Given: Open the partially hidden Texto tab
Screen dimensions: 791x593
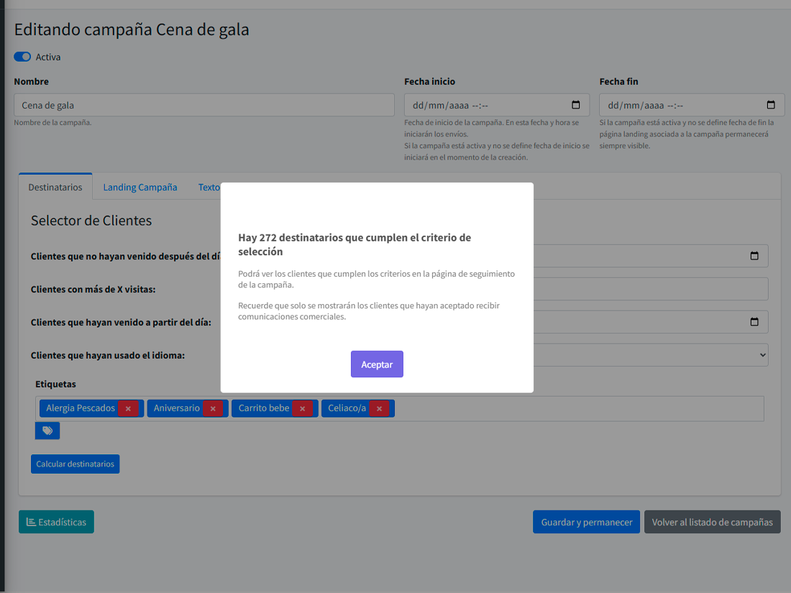Looking at the screenshot, I should pyautogui.click(x=209, y=187).
